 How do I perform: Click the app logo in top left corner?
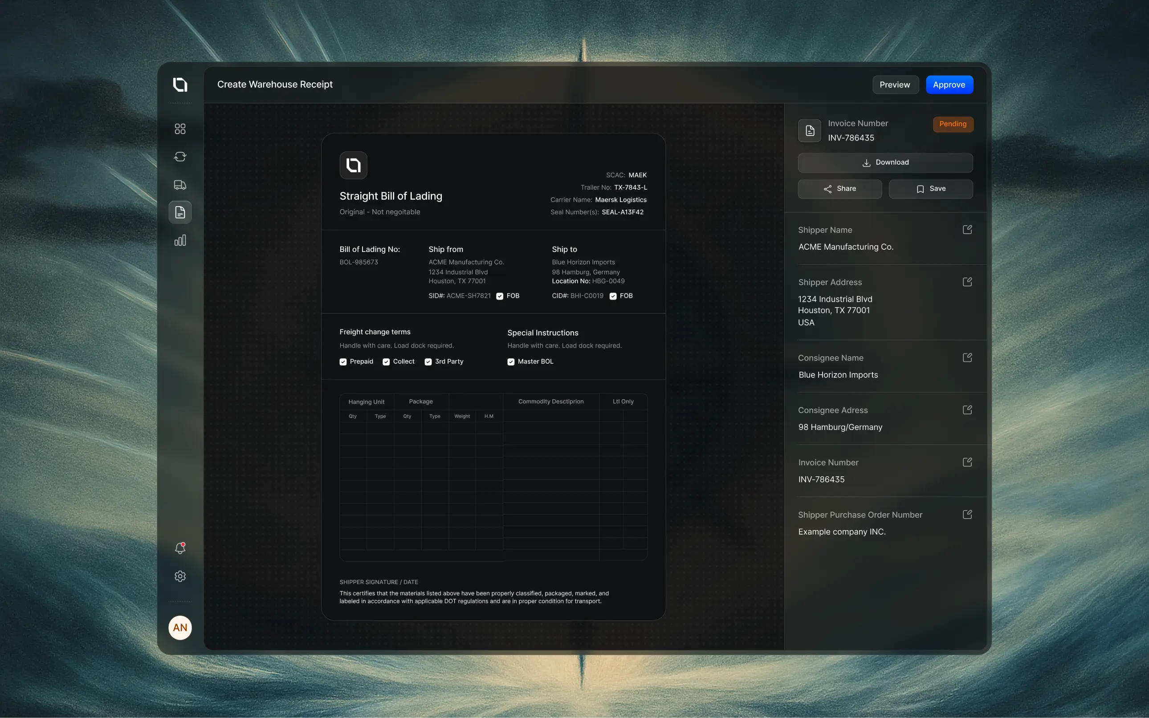tap(180, 85)
